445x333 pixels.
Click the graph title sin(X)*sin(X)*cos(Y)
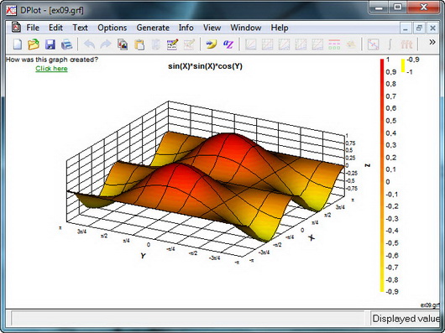(205, 66)
